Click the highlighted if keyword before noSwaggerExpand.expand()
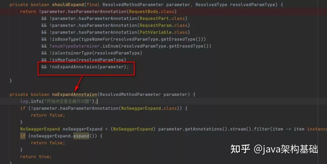 pyautogui.click(x=23, y=136)
